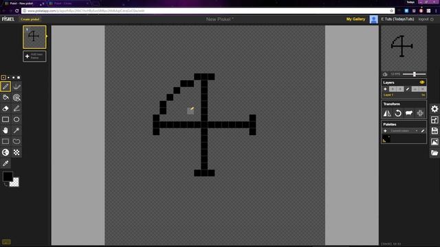The height and width of the screenshot is (247, 440).
Task: Select the Pen tool
Action: point(5,86)
